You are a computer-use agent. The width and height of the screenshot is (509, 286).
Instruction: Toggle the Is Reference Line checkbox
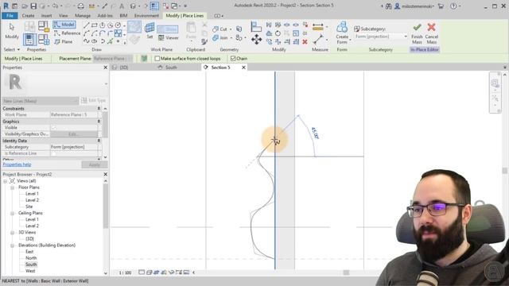coord(53,153)
